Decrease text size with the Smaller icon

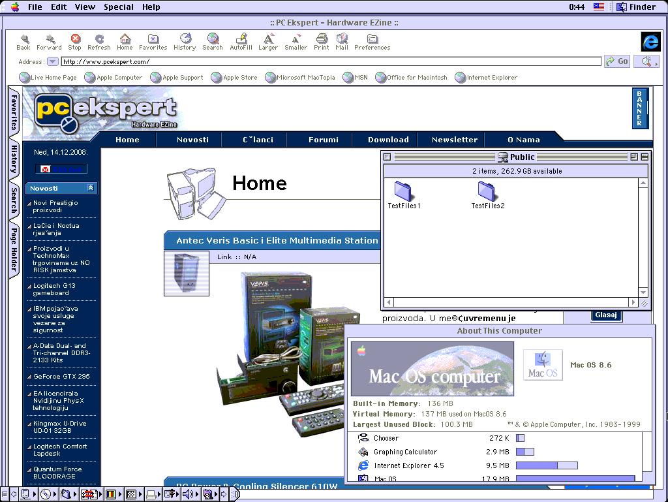pyautogui.click(x=296, y=42)
